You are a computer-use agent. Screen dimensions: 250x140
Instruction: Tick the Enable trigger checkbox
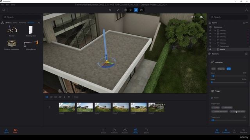(x=212, y=98)
